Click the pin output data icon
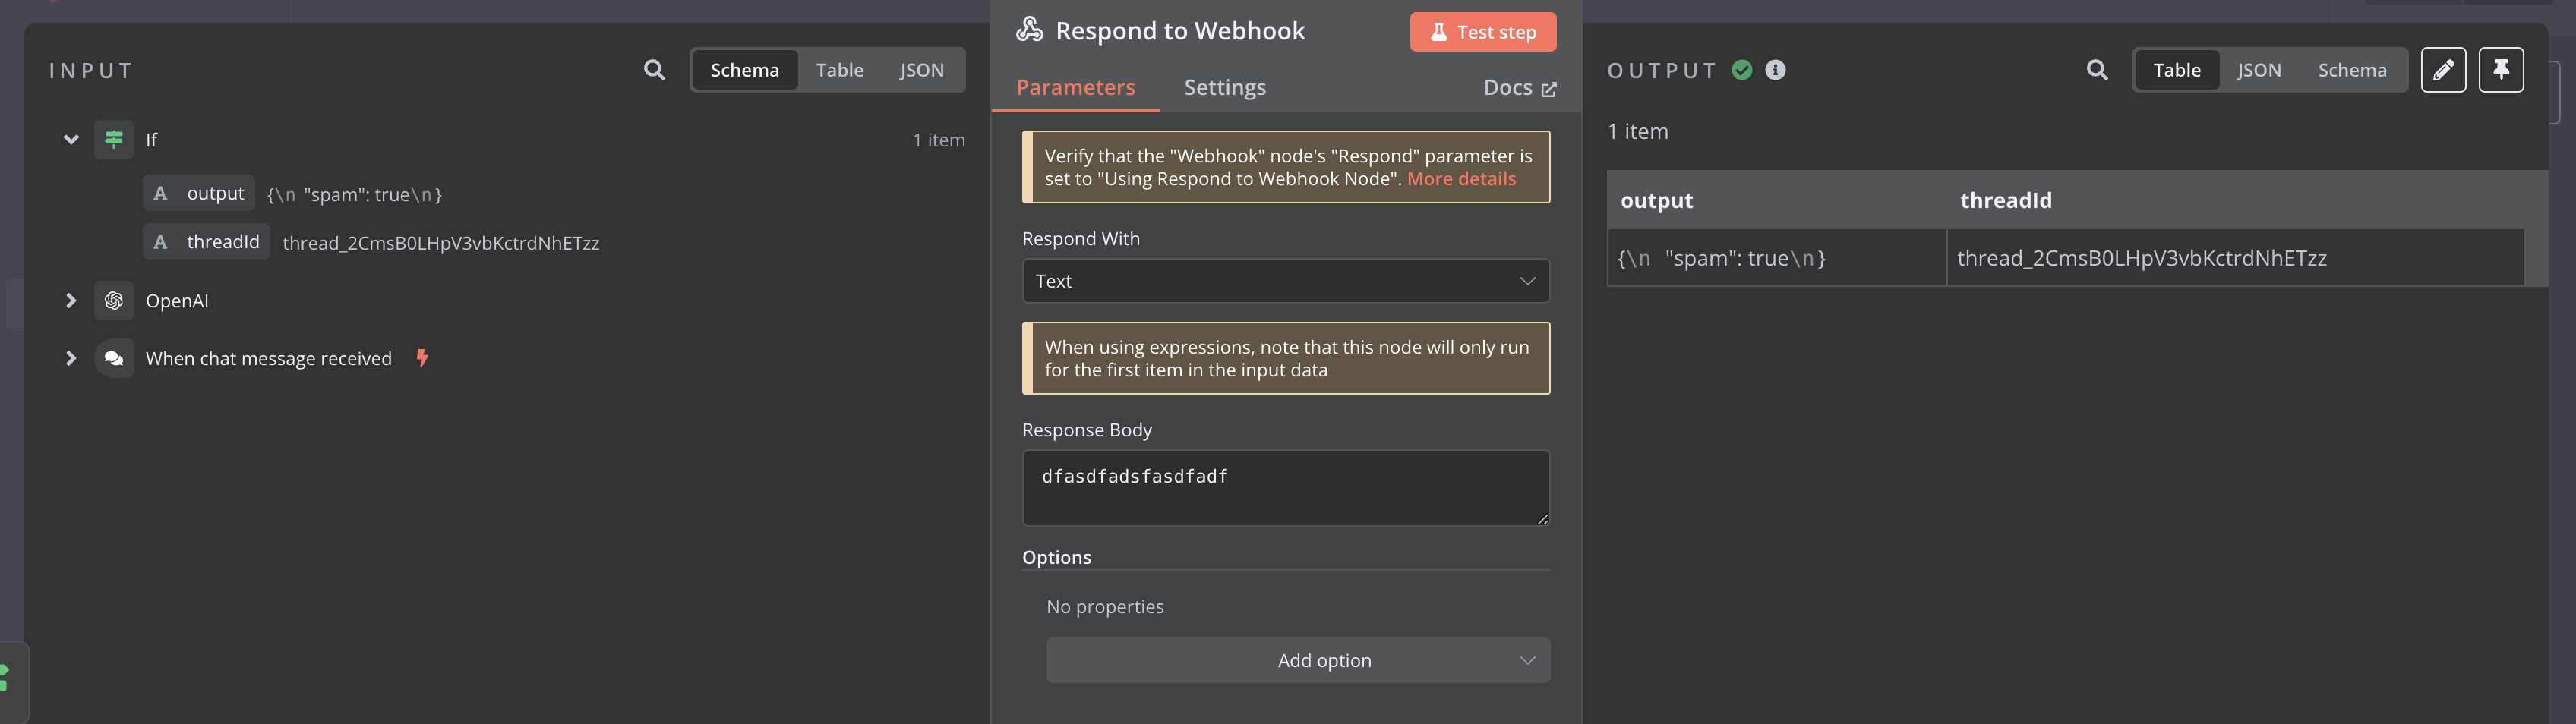 pos(2501,70)
